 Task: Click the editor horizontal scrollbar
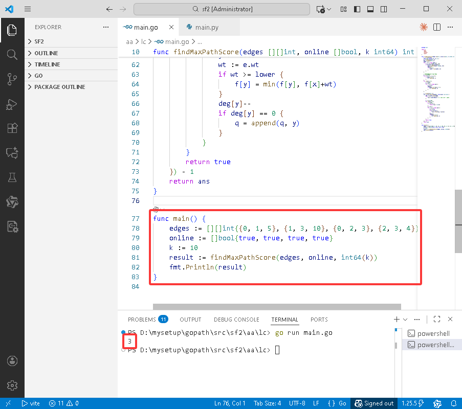tap(277, 307)
